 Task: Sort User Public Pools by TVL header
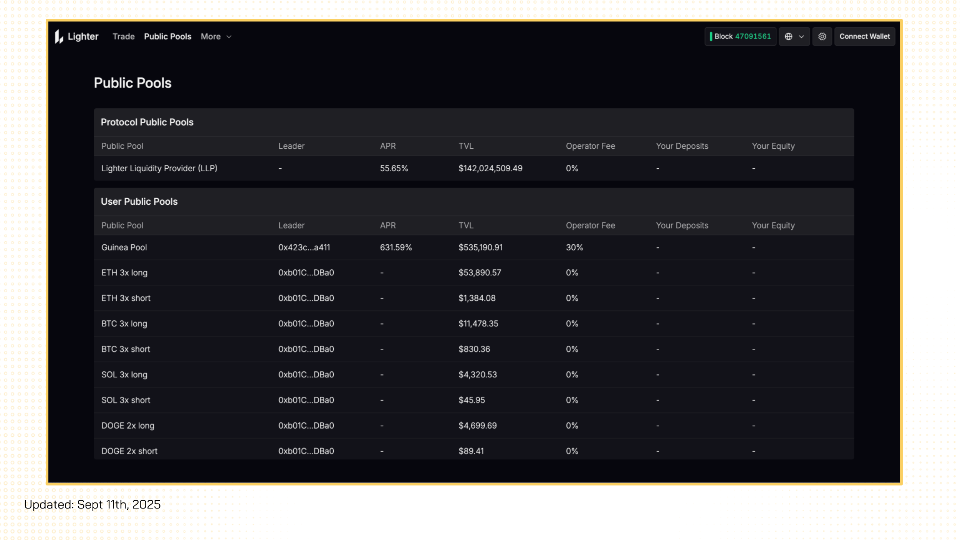[x=466, y=225]
